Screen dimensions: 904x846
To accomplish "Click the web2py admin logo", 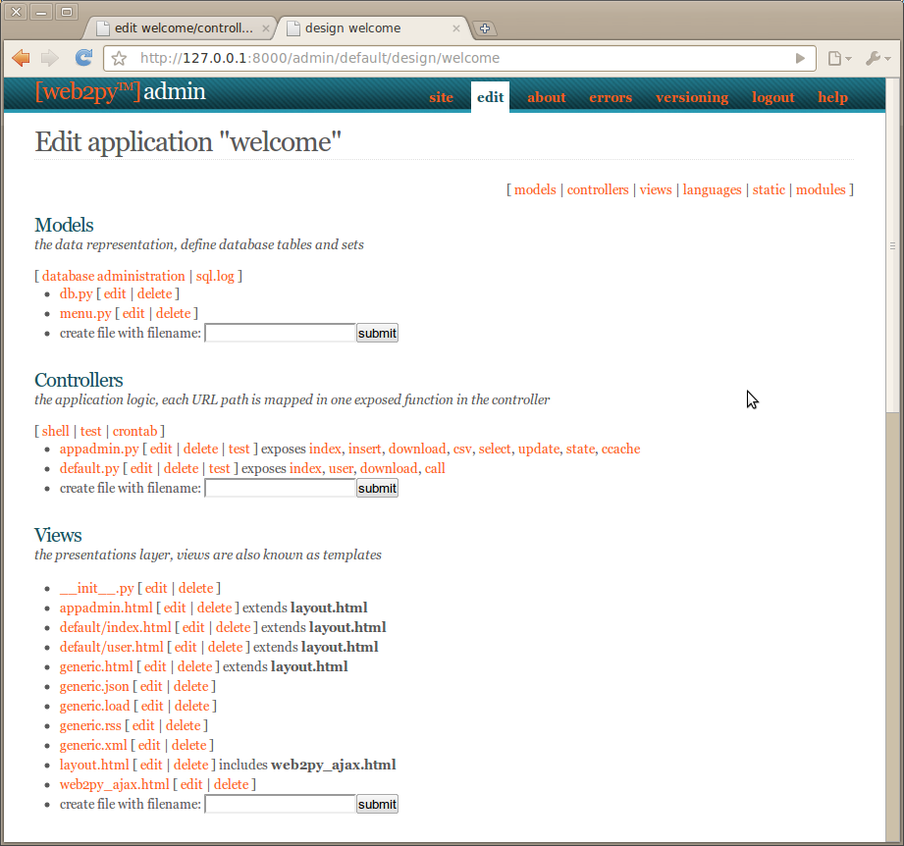I will click(x=120, y=92).
